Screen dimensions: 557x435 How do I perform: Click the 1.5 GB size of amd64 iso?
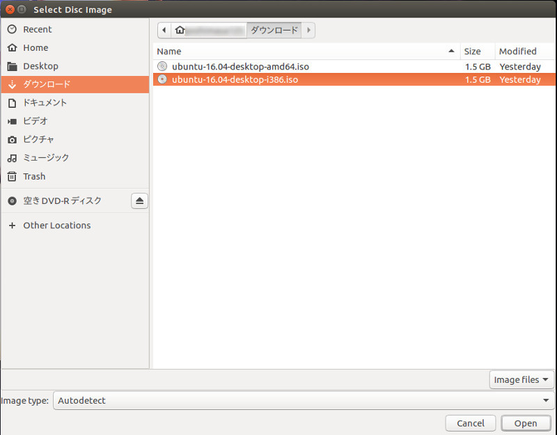pos(478,67)
